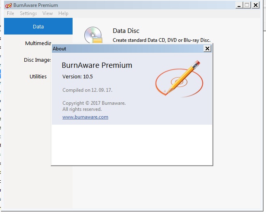Select the Data category tab
The width and height of the screenshot is (266, 214).
[39, 26]
